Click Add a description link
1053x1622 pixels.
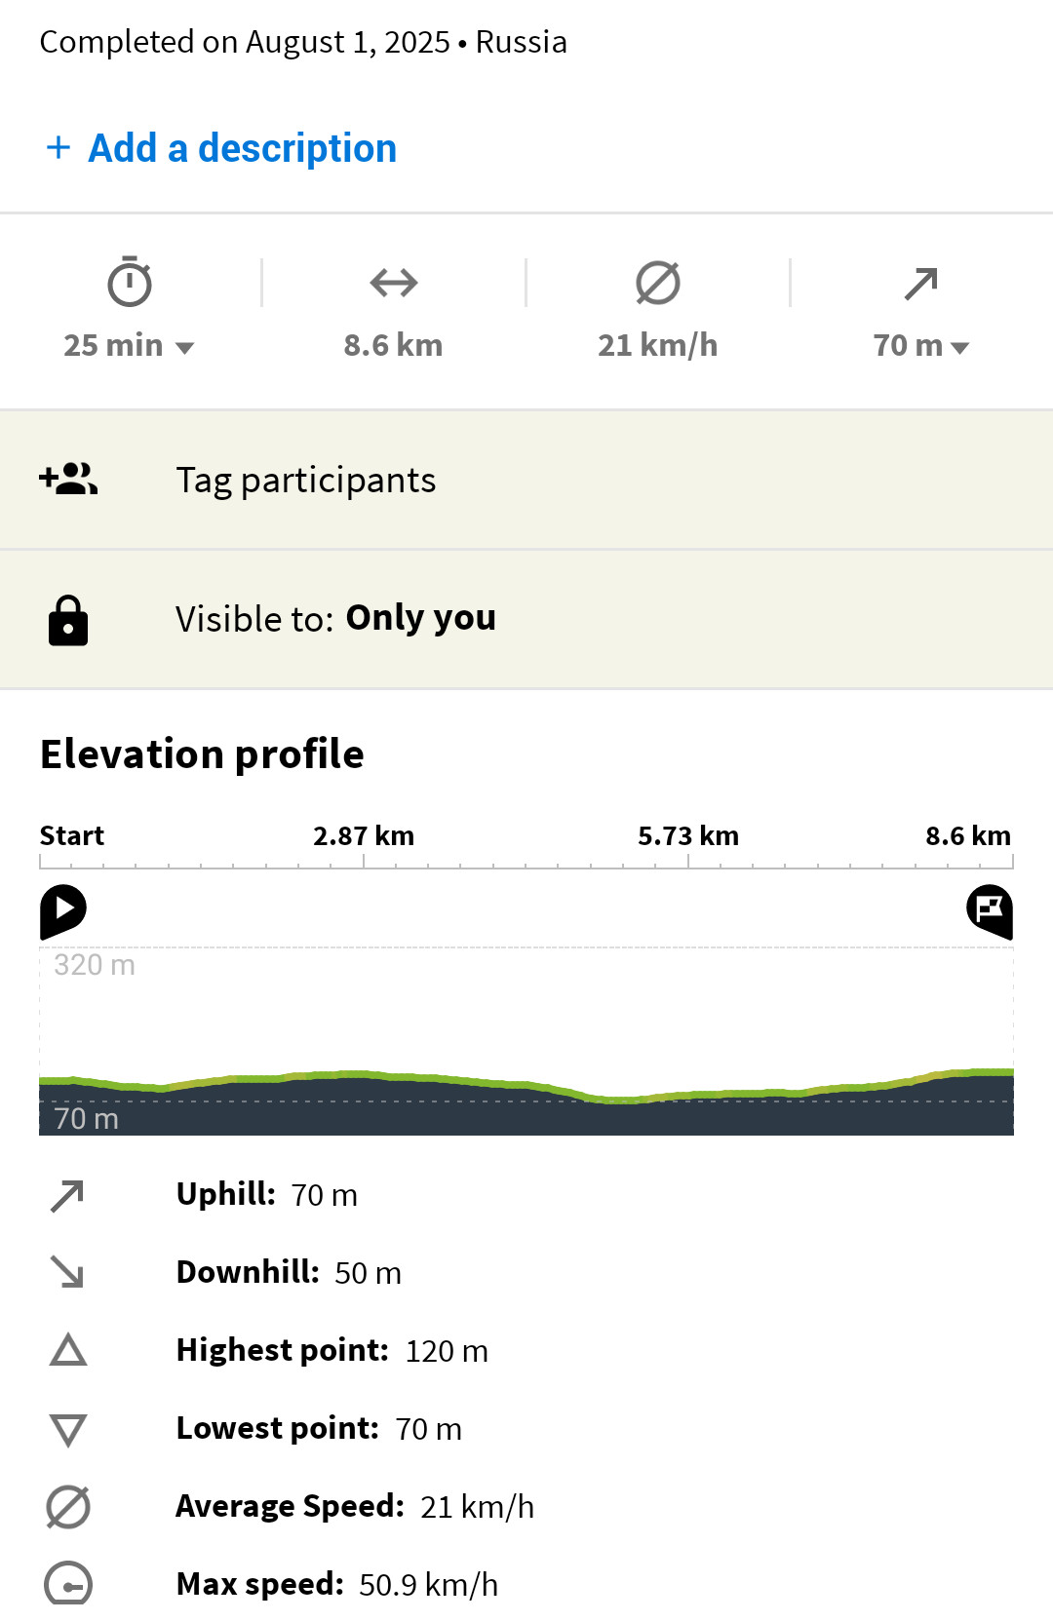coord(243,148)
